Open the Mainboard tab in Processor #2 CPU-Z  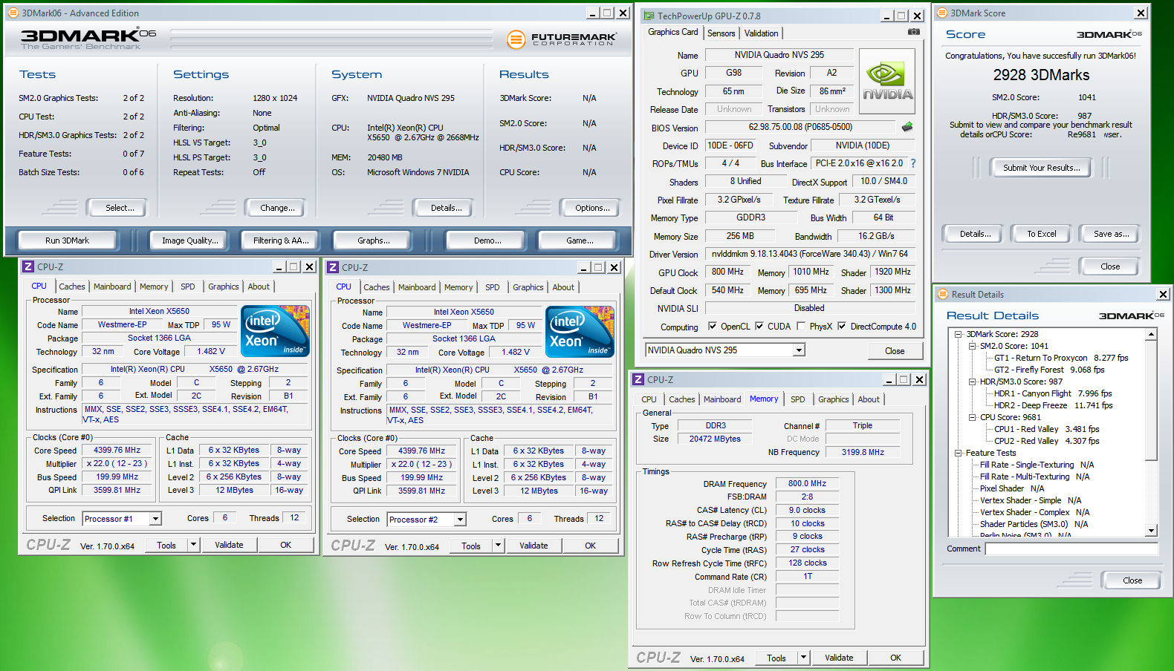pos(417,287)
